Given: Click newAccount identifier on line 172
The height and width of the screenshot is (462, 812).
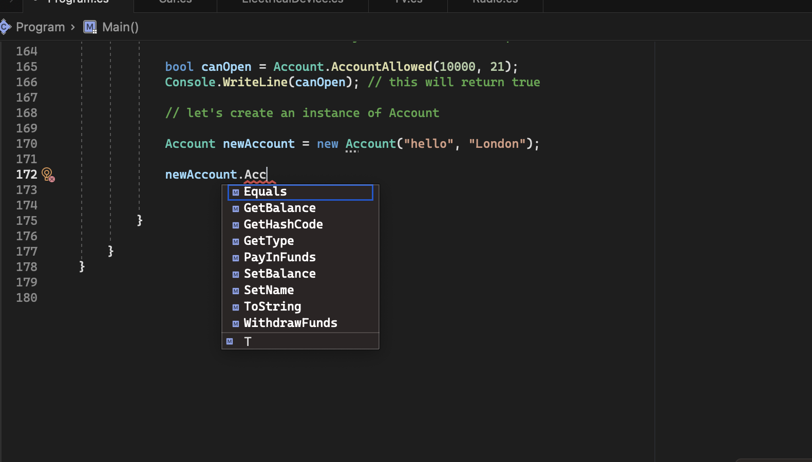Looking at the screenshot, I should point(201,175).
